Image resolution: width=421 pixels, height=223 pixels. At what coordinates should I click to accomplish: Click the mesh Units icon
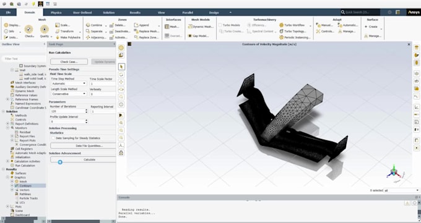click(6, 38)
